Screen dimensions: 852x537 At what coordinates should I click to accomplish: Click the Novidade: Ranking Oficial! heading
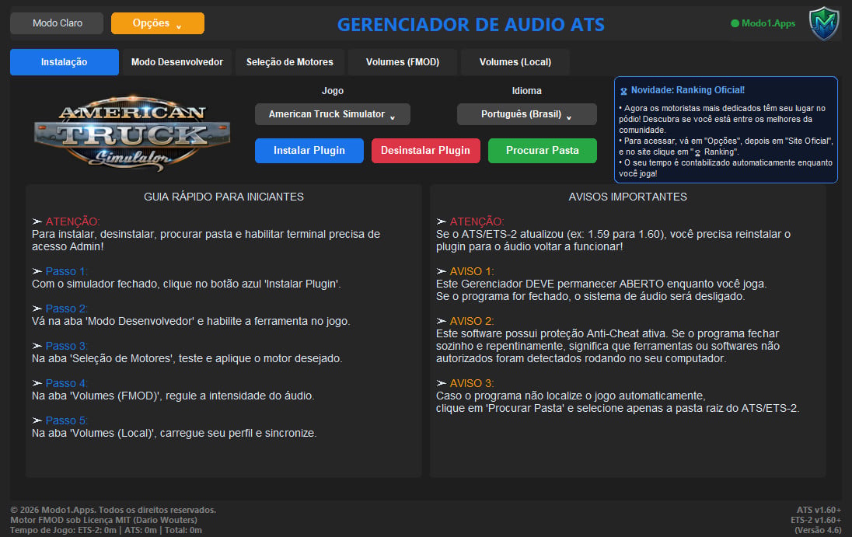point(687,90)
